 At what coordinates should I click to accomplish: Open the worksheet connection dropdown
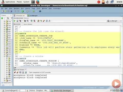click(115, 21)
